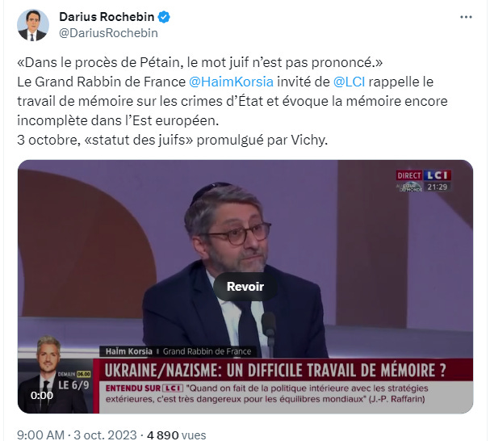
Task: Click the 21:29 clock in video
Action: point(438,187)
